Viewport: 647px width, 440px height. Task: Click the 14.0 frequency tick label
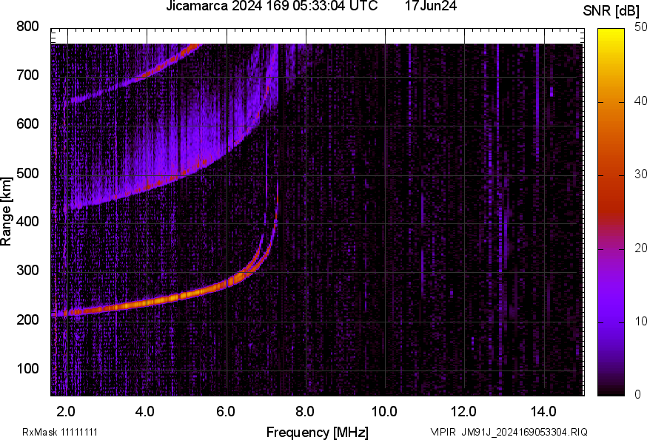point(543,412)
